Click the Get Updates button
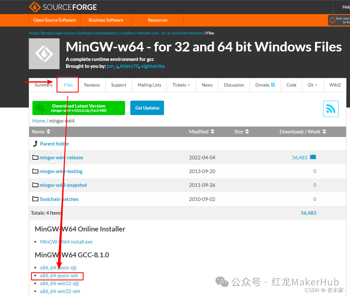Image resolution: width=350 pixels, height=296 pixels. pyautogui.click(x=147, y=108)
